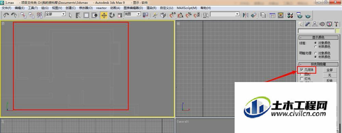Click the 全部 button in hide by category
This screenshot has width=342, height=133.
point(330,70)
